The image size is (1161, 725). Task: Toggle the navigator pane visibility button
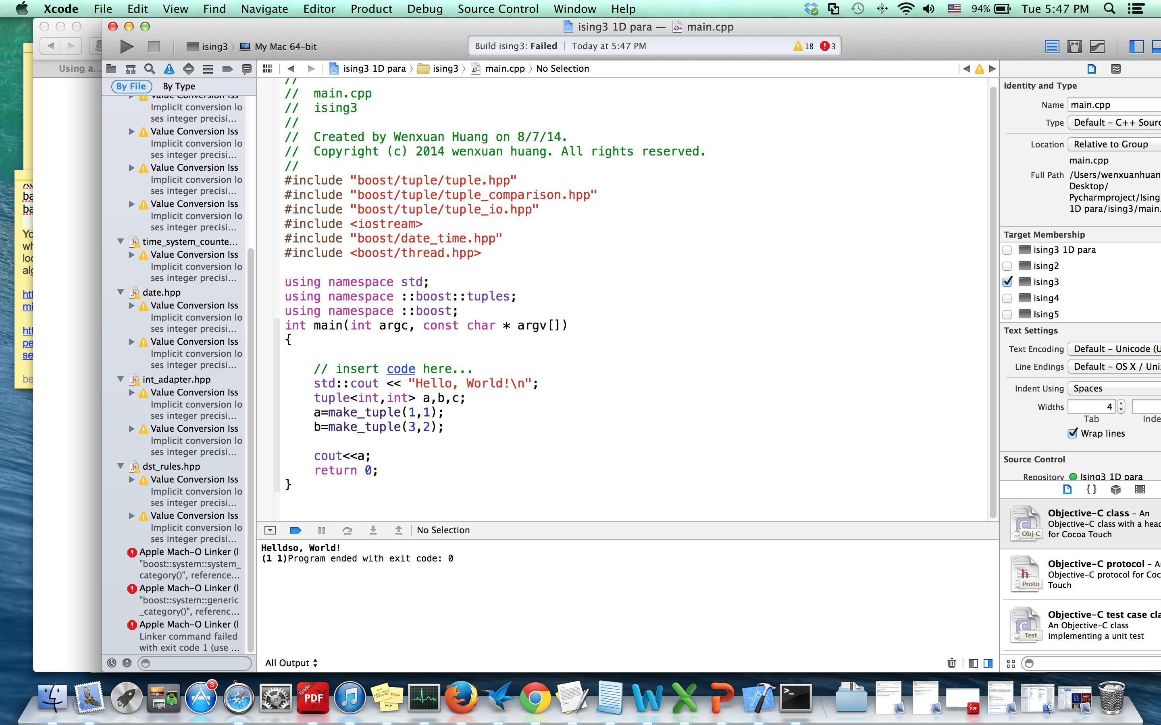pyautogui.click(x=1136, y=46)
